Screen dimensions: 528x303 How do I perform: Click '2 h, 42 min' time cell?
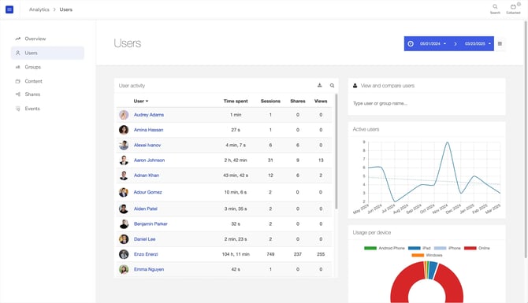(x=236, y=160)
